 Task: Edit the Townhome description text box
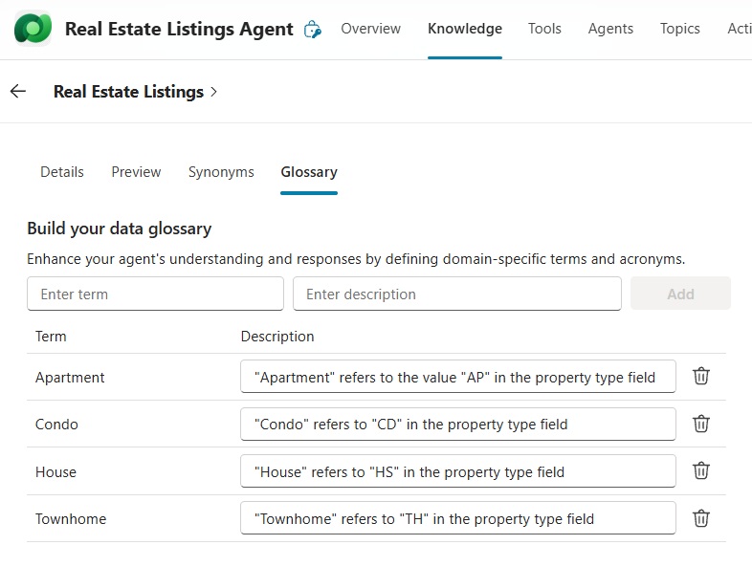coord(457,518)
